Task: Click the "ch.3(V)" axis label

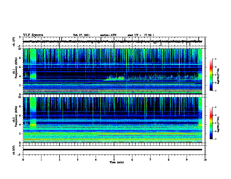Action: coord(14,150)
